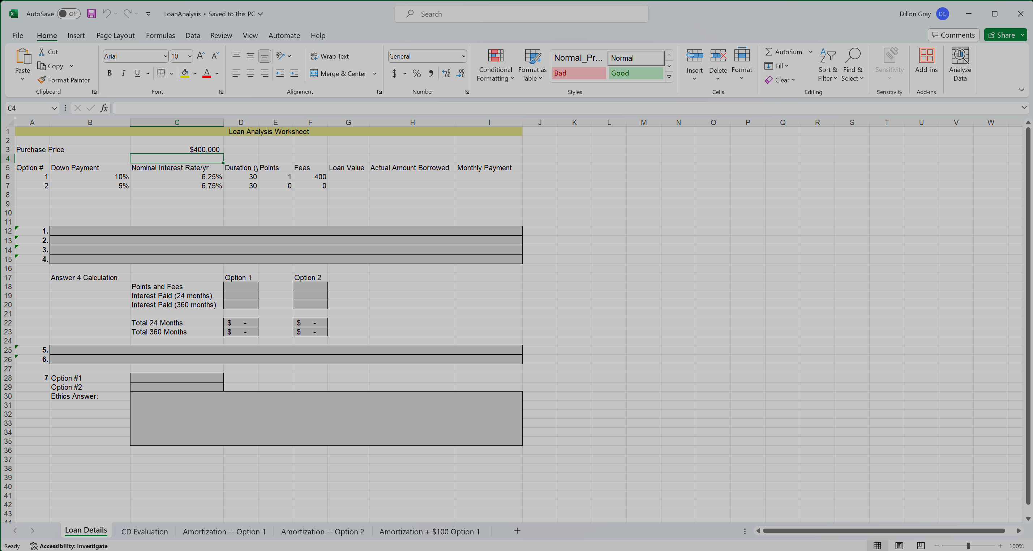This screenshot has width=1033, height=551.
Task: Select Amortization -- Option 2 sheet
Action: pos(322,531)
